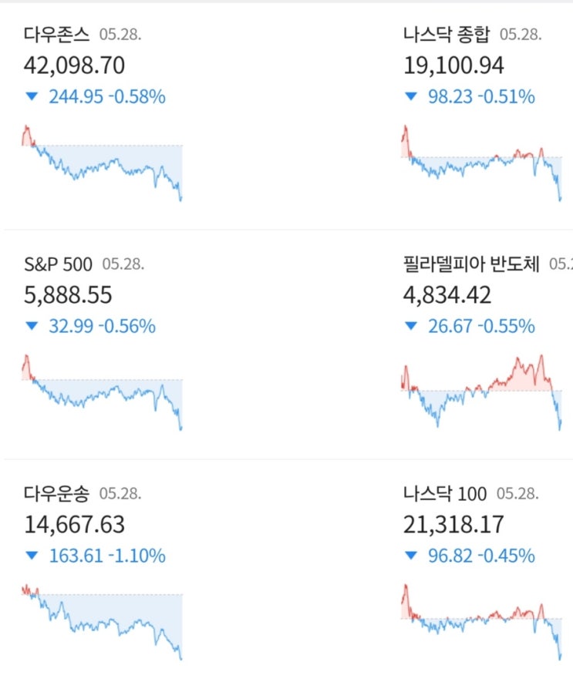Click the 나스닥 종합 intraday mini chart
This screenshot has width=573, height=682.
tap(481, 162)
